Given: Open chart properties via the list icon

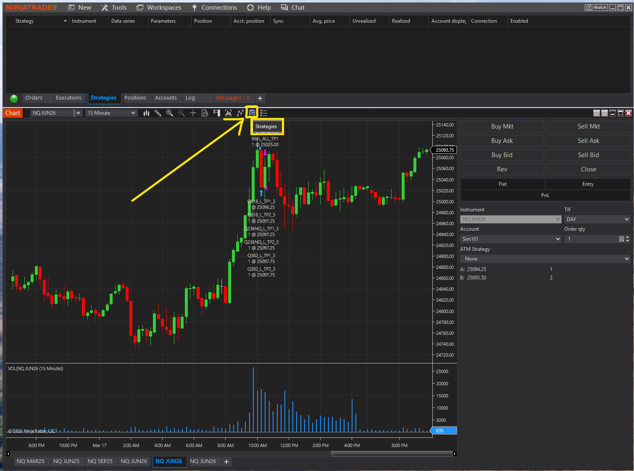Looking at the screenshot, I should (x=263, y=113).
